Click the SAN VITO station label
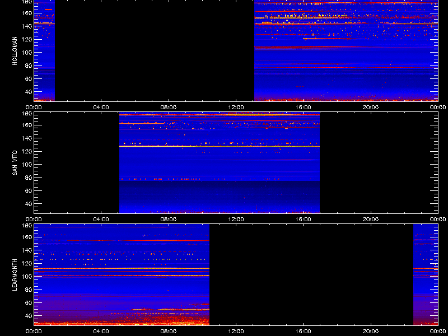The height and width of the screenshot is (336, 448). 15,163
